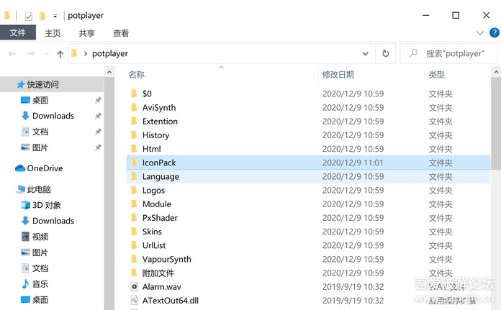Click the properties checkmark icon in title bar
The width and height of the screenshot is (501, 310).
pos(28,15)
